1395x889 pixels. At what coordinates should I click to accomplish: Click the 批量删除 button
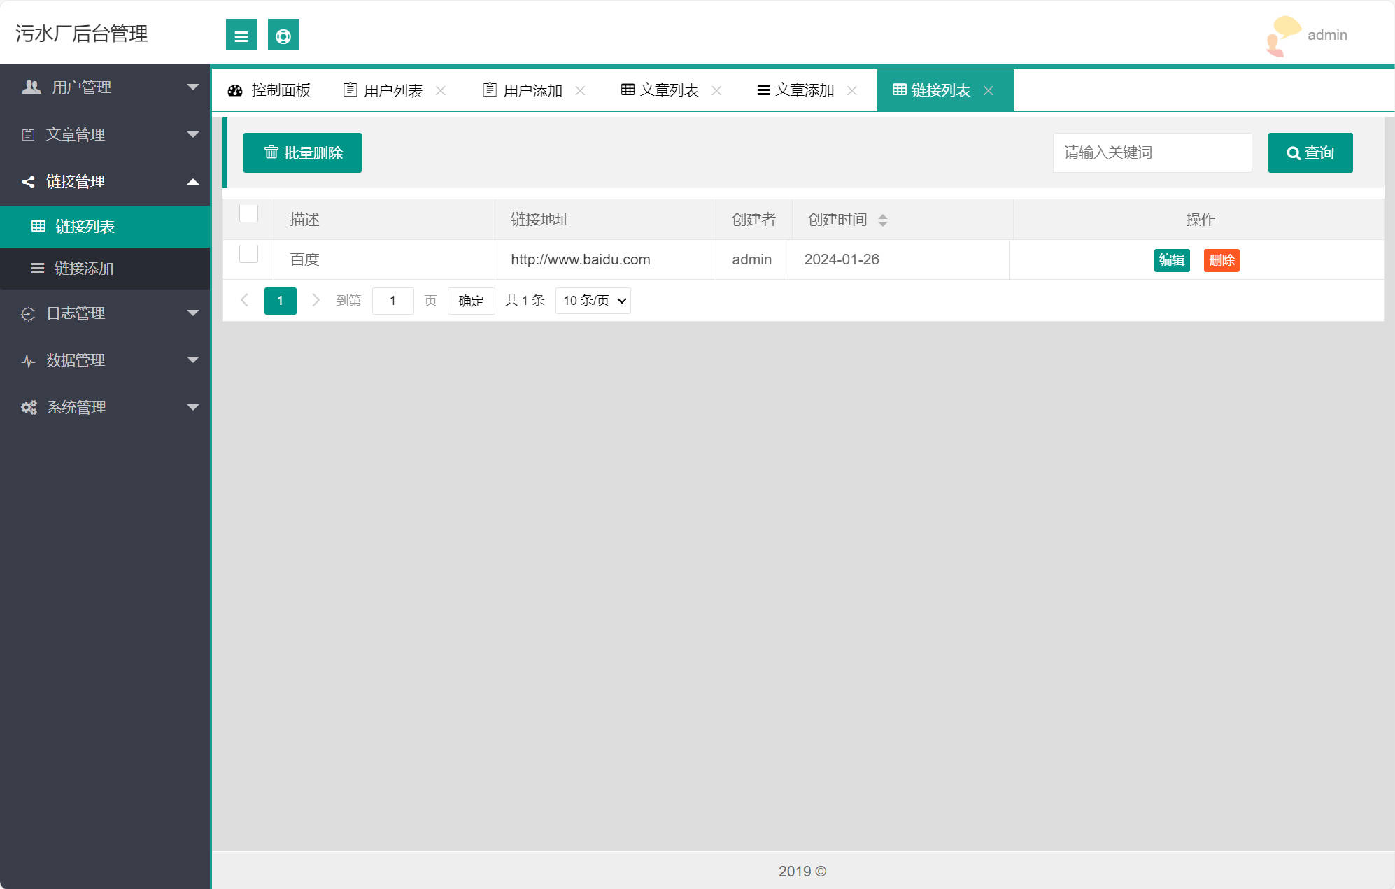302,152
